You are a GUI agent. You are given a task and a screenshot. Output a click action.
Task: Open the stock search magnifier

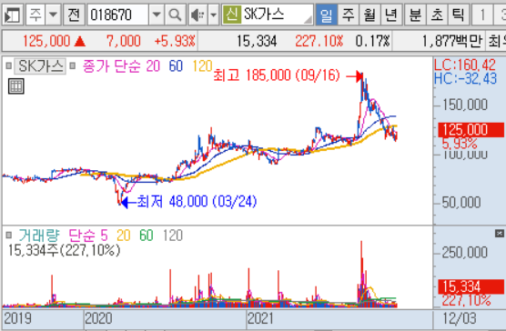click(x=175, y=15)
